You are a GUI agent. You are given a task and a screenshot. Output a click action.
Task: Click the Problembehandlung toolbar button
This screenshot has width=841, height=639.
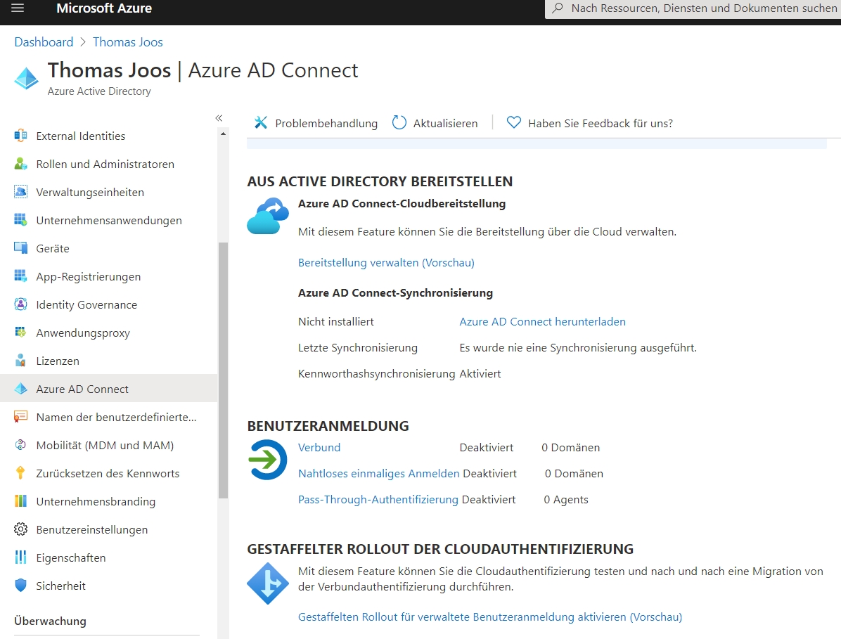coord(316,123)
